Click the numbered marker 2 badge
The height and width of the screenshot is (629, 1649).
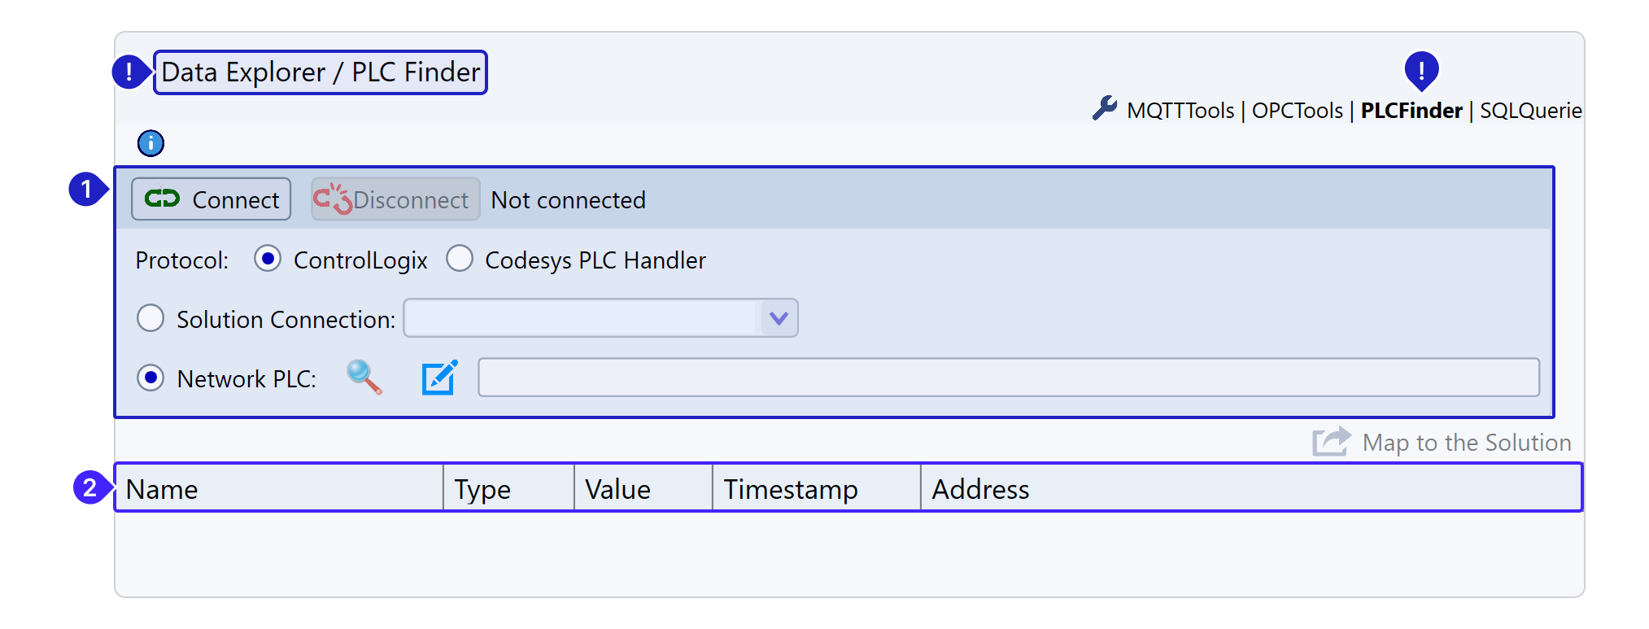tap(90, 487)
